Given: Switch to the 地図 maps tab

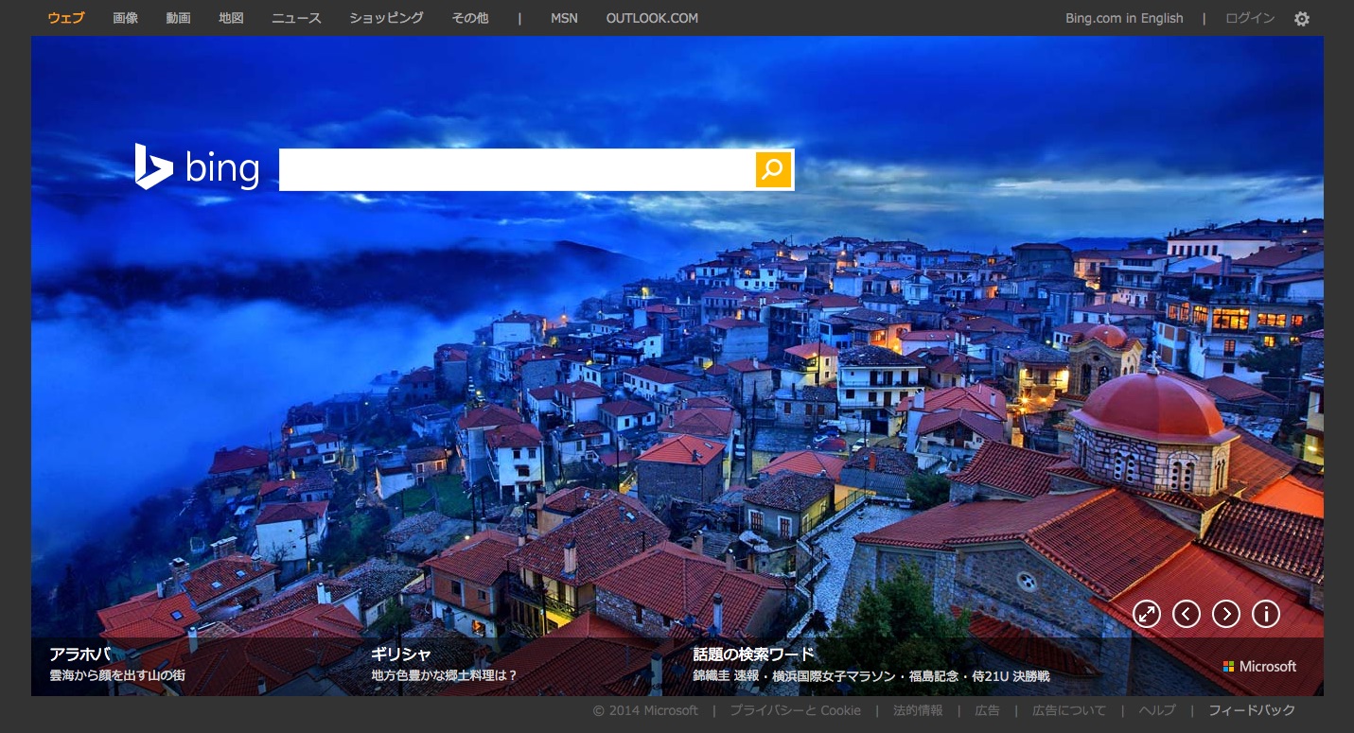Looking at the screenshot, I should [x=231, y=18].
